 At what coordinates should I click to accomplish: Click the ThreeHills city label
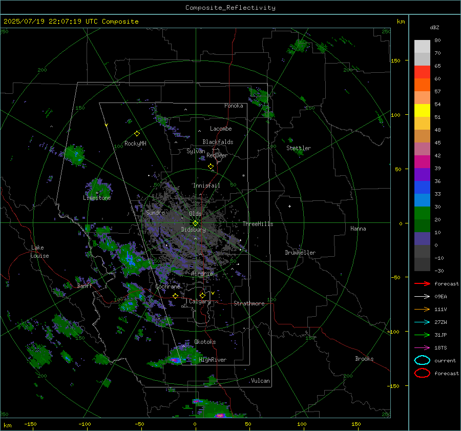(258, 224)
